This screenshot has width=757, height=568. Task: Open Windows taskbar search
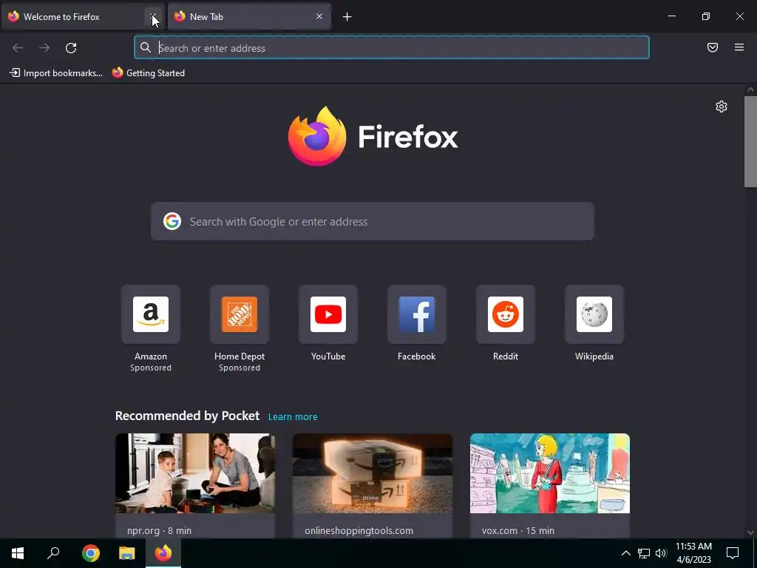53,553
